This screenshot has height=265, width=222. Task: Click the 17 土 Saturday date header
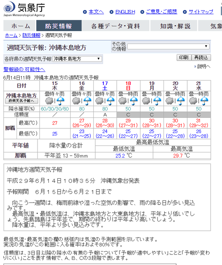pos(105,86)
